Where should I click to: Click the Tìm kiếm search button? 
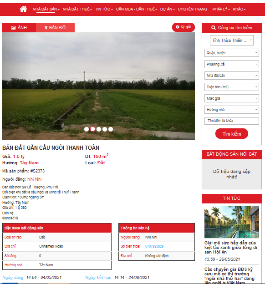click(x=232, y=134)
